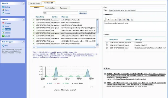Open the Clients icon in General panel

pyautogui.click(x=3, y=10)
